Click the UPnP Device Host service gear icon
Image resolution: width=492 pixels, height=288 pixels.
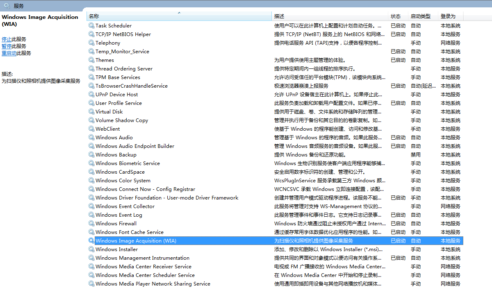[x=91, y=94]
